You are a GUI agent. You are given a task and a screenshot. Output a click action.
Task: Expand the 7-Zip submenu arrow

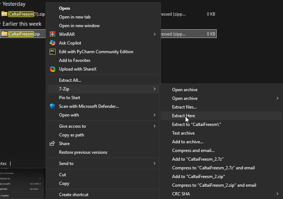154,89
